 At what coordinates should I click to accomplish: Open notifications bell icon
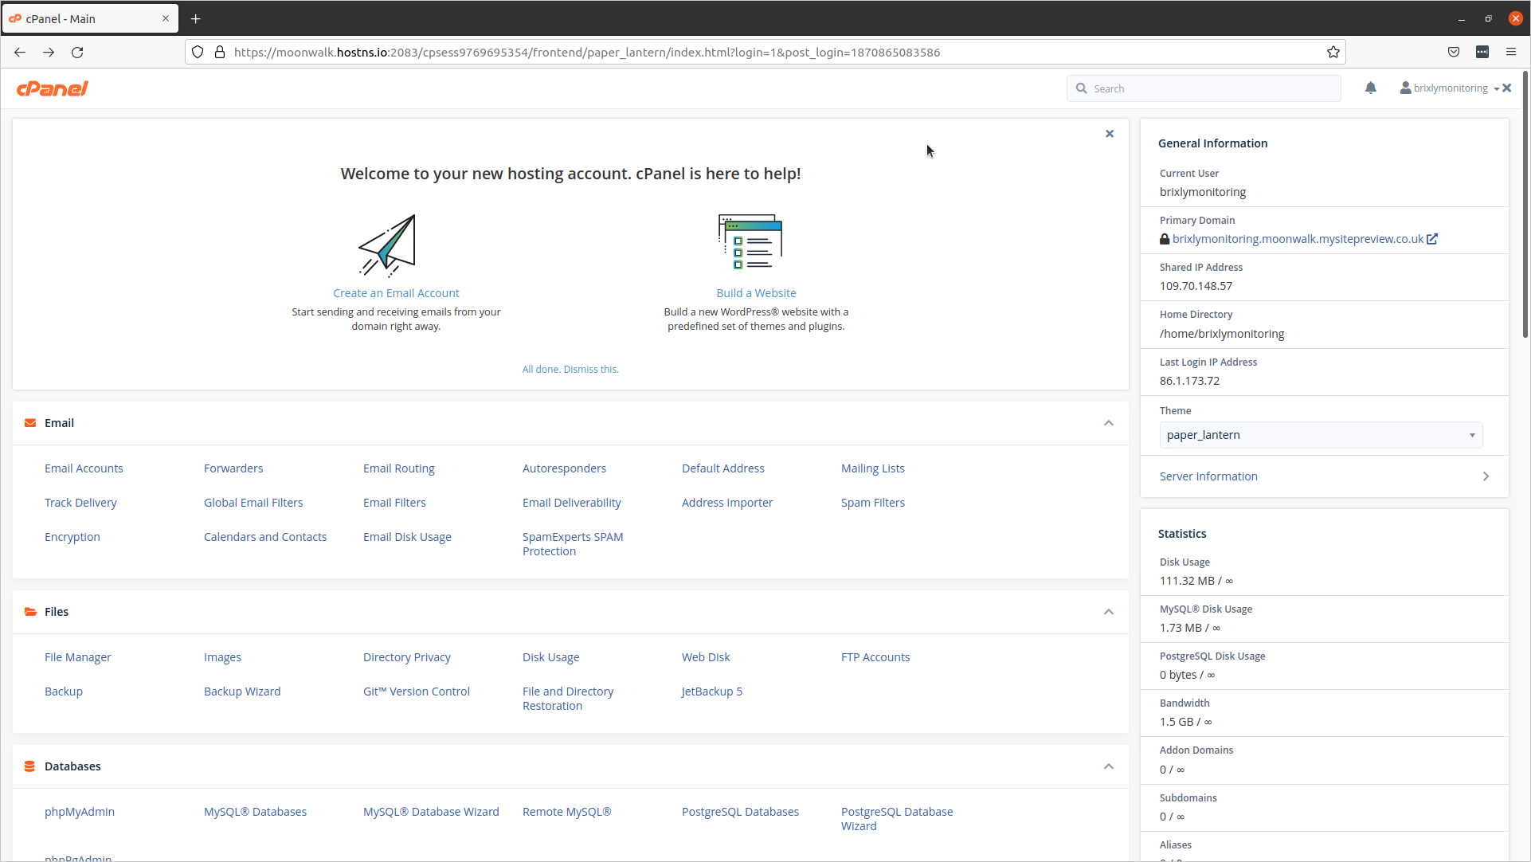click(x=1370, y=88)
